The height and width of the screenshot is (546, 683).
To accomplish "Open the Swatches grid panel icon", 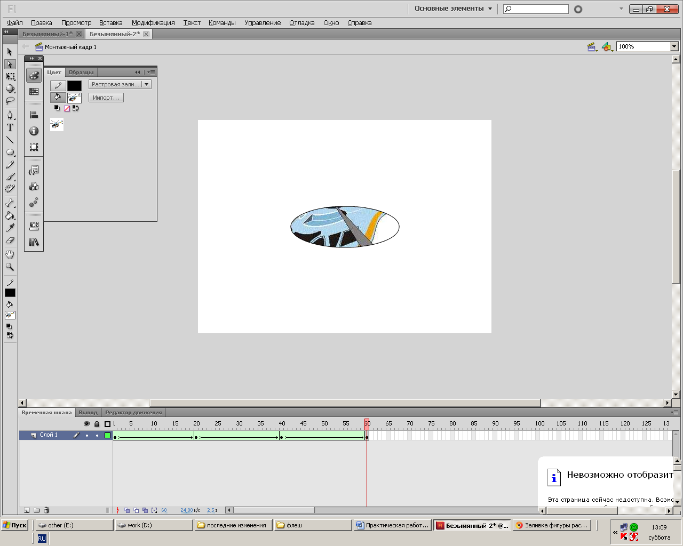I will coord(34,91).
